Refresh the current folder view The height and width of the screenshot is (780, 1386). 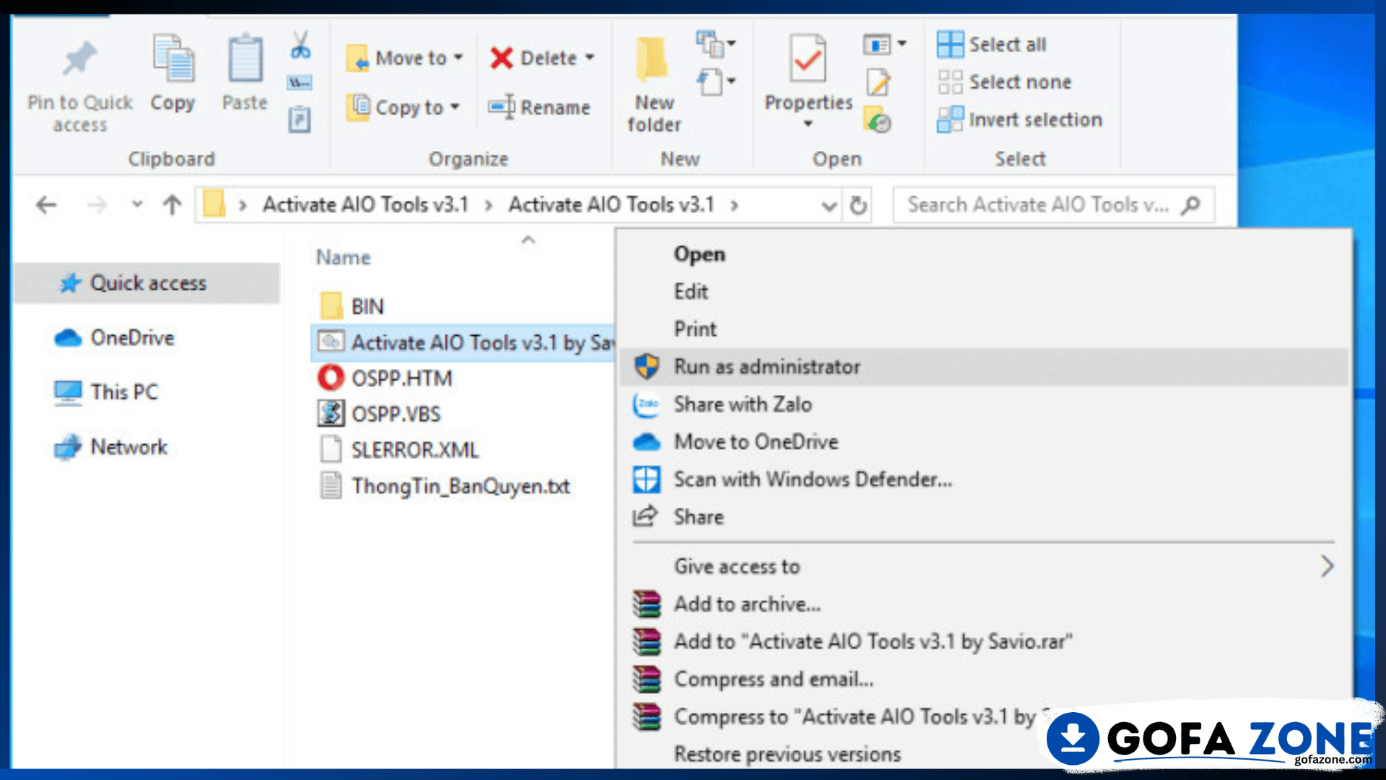858,206
